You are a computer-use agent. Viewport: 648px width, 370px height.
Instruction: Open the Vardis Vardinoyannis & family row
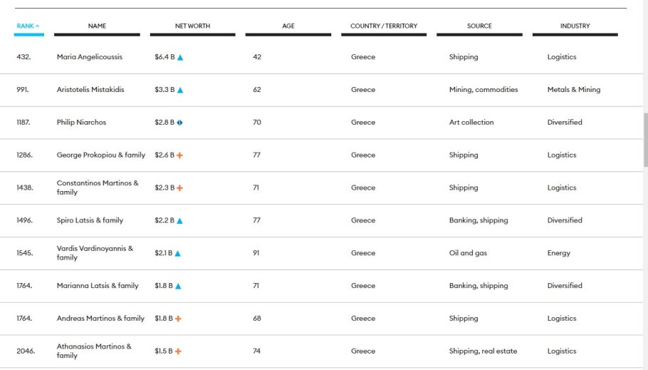click(x=95, y=253)
